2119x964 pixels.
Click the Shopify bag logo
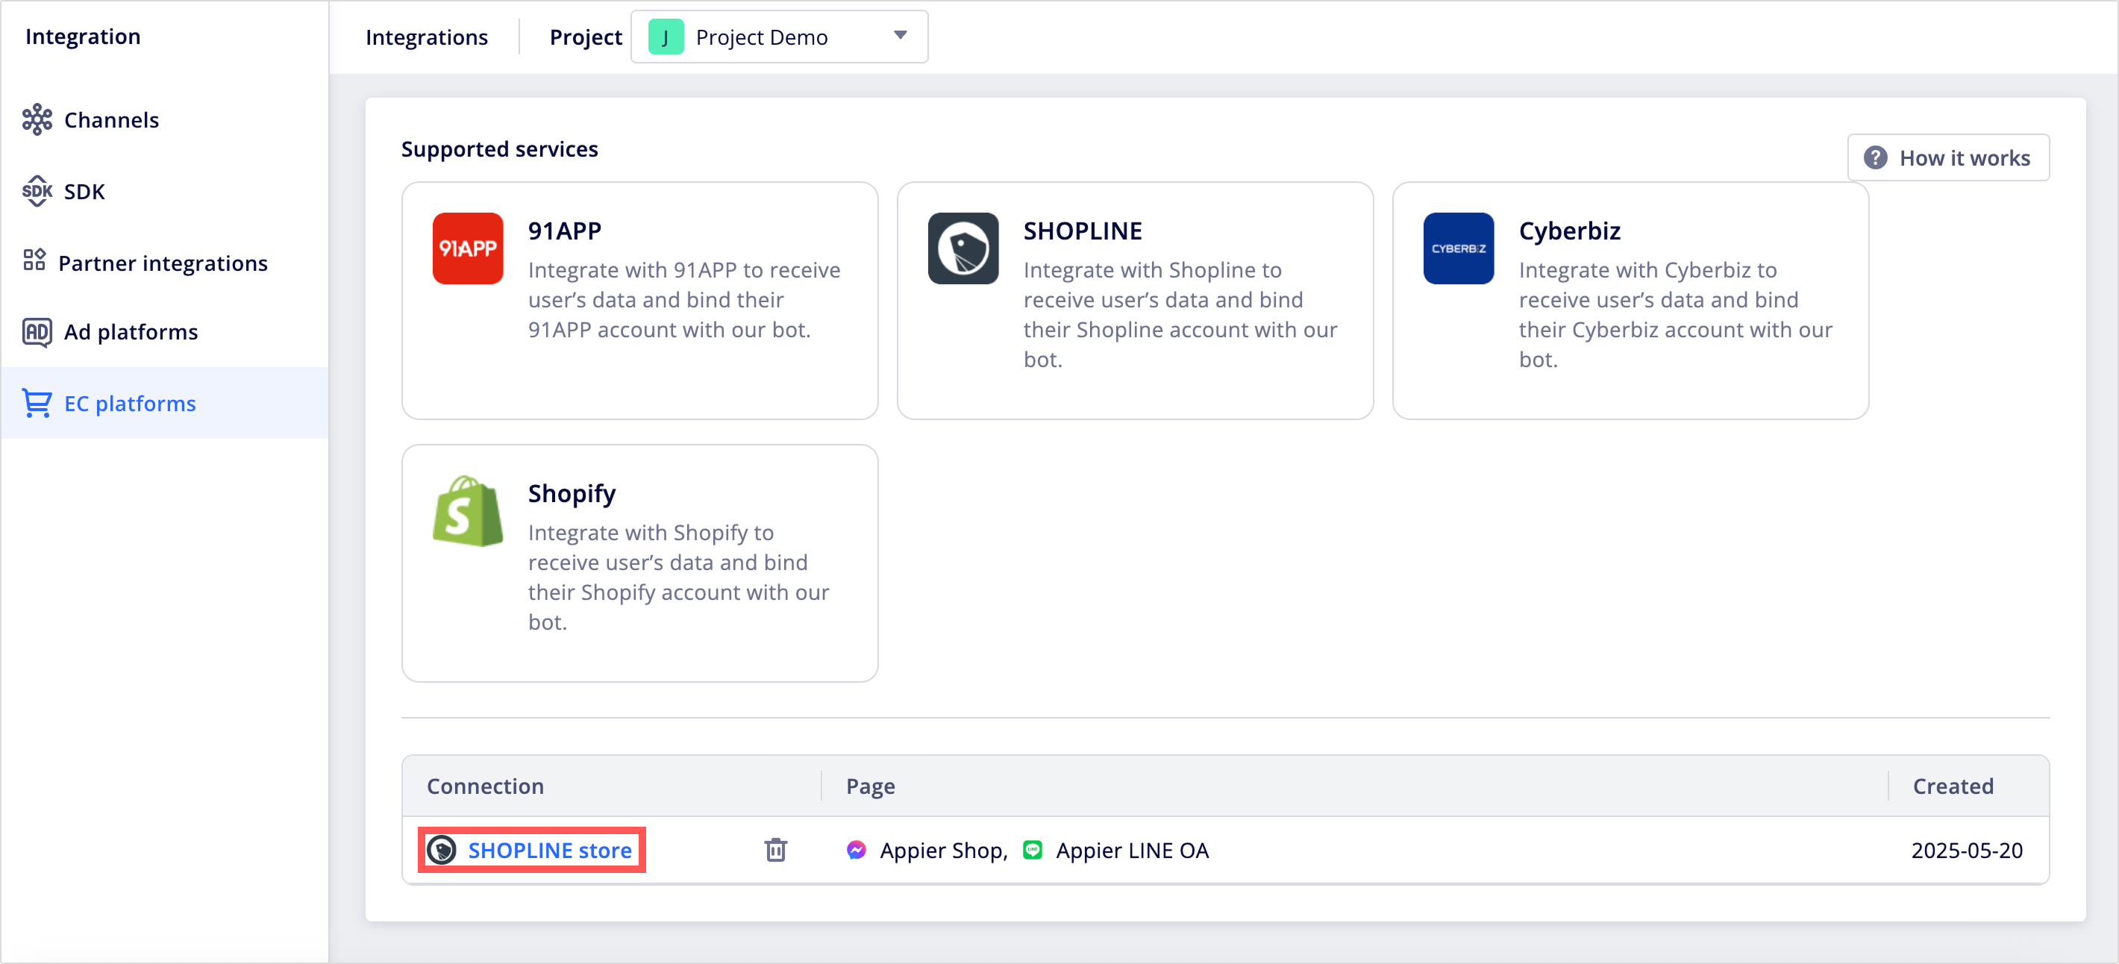click(x=467, y=511)
